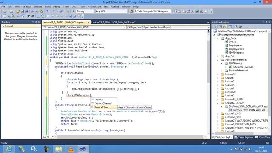Open the Build menu

pyautogui.click(x=48, y=7)
